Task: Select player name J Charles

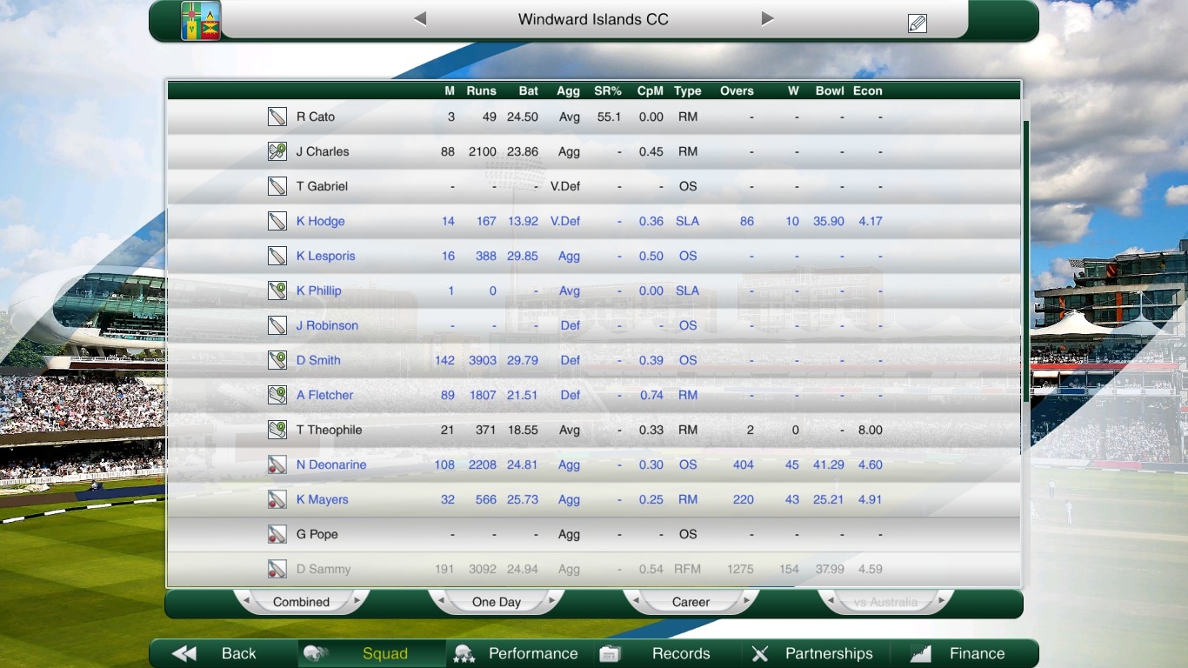Action: tap(323, 151)
